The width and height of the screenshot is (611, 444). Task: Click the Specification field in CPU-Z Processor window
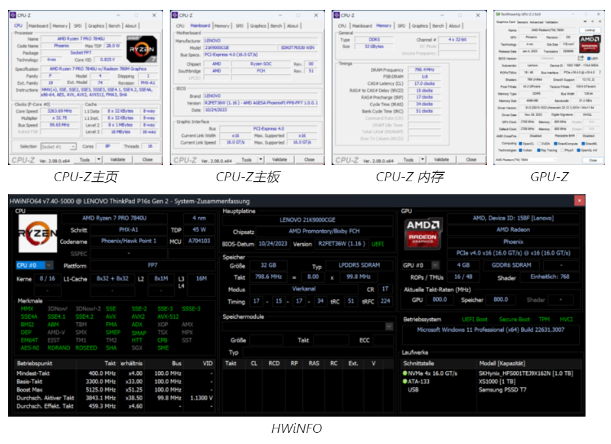point(100,69)
